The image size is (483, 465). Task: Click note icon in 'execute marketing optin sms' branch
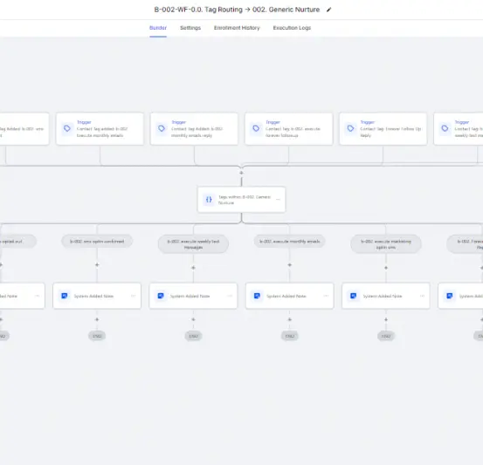pyautogui.click(x=354, y=296)
